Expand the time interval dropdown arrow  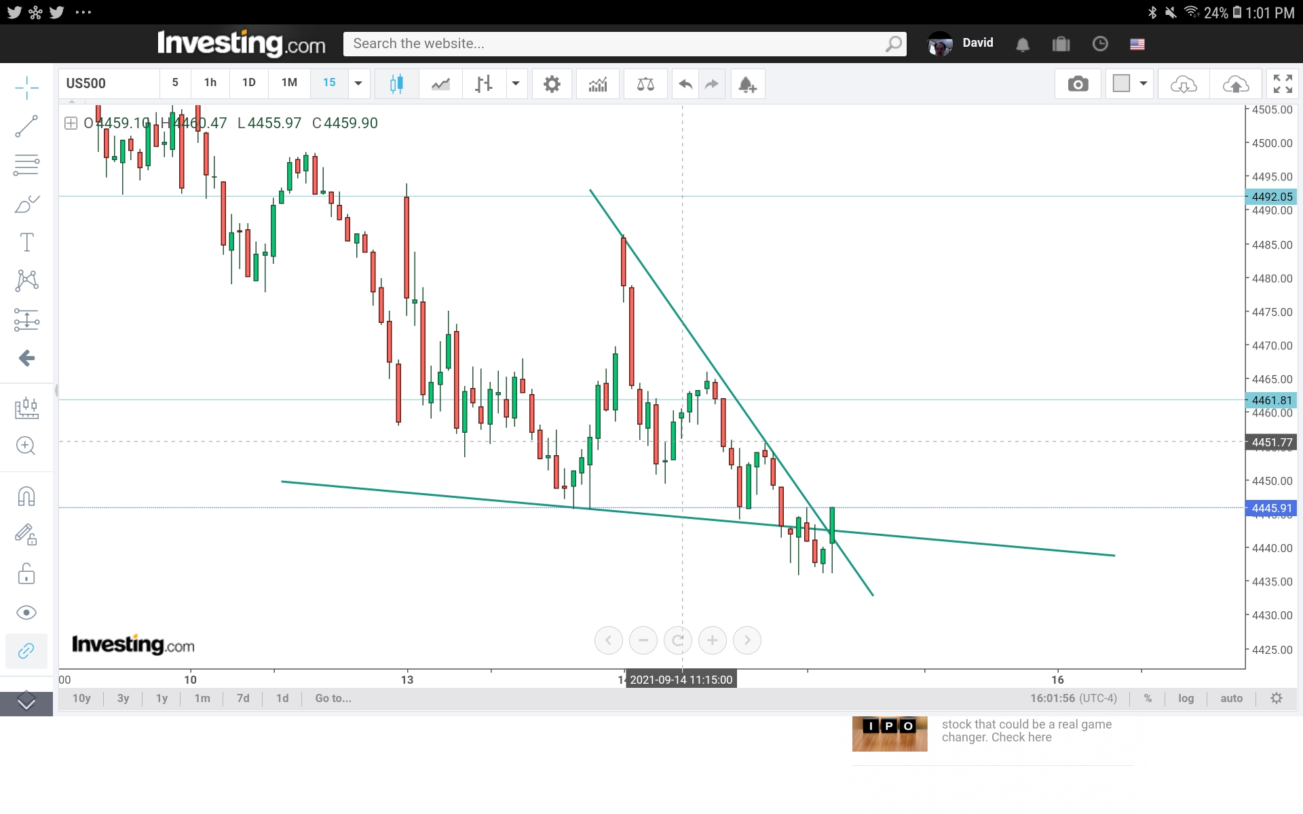click(358, 83)
